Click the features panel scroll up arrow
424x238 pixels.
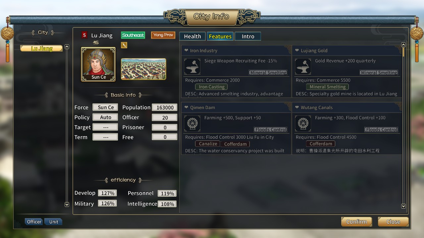point(403,45)
